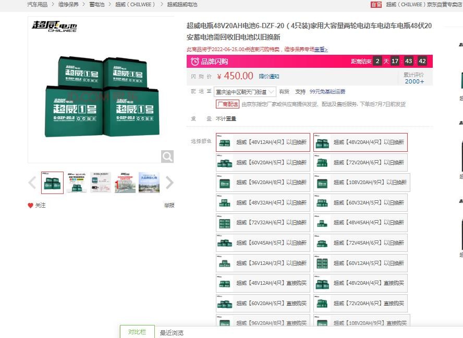Switch to the 对比栏 tab
463x338 pixels.
tap(137, 332)
